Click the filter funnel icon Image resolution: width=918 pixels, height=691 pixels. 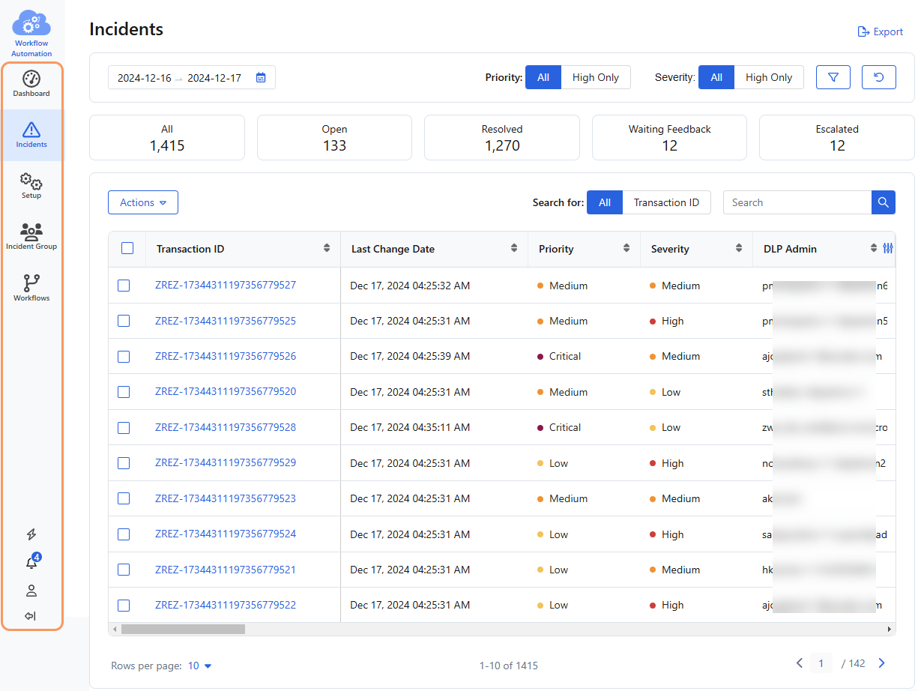(x=833, y=77)
